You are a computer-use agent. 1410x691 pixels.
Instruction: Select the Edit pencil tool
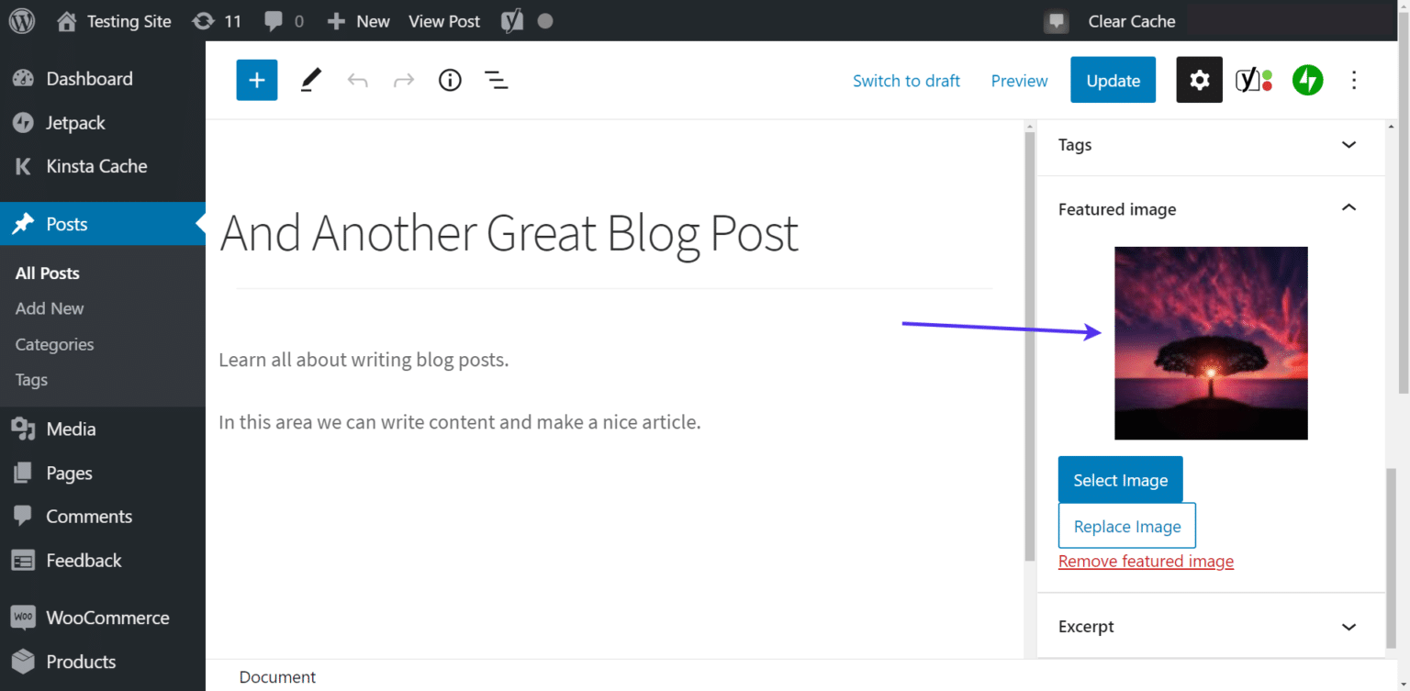pos(310,80)
